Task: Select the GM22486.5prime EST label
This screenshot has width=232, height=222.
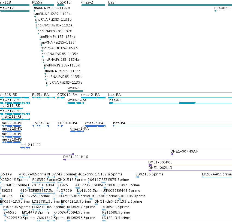Action: 104,196
